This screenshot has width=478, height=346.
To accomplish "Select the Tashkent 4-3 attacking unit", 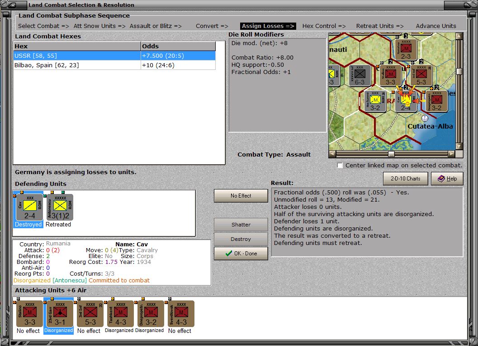I will [x=120, y=314].
